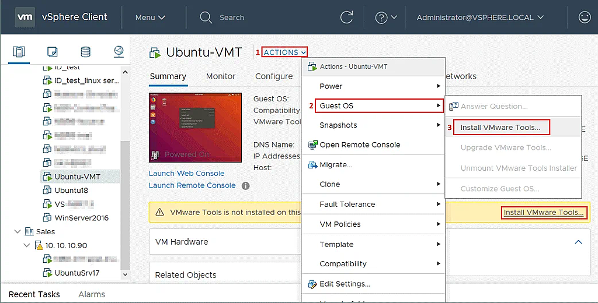Click the refresh icon in top bar
598x303 pixels.
pyautogui.click(x=346, y=17)
